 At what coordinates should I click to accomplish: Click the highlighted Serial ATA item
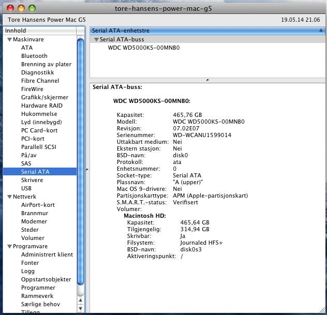coord(40,172)
